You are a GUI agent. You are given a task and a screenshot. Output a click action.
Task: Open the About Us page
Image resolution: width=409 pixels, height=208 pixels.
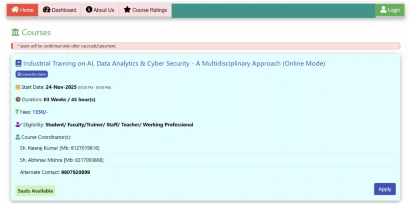(100, 10)
